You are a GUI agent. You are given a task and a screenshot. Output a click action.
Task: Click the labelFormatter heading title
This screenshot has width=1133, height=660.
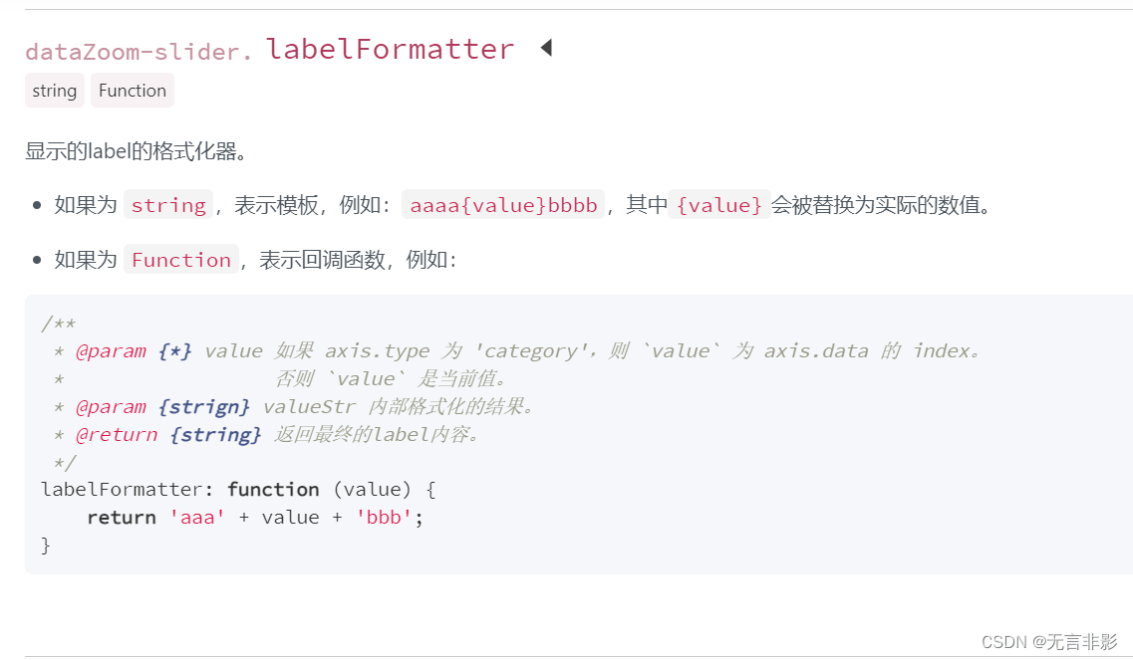click(x=390, y=49)
